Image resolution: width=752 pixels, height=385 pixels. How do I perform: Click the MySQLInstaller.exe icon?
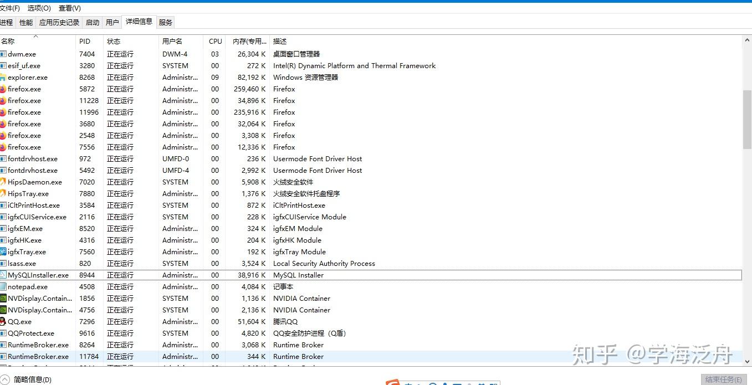click(3, 275)
